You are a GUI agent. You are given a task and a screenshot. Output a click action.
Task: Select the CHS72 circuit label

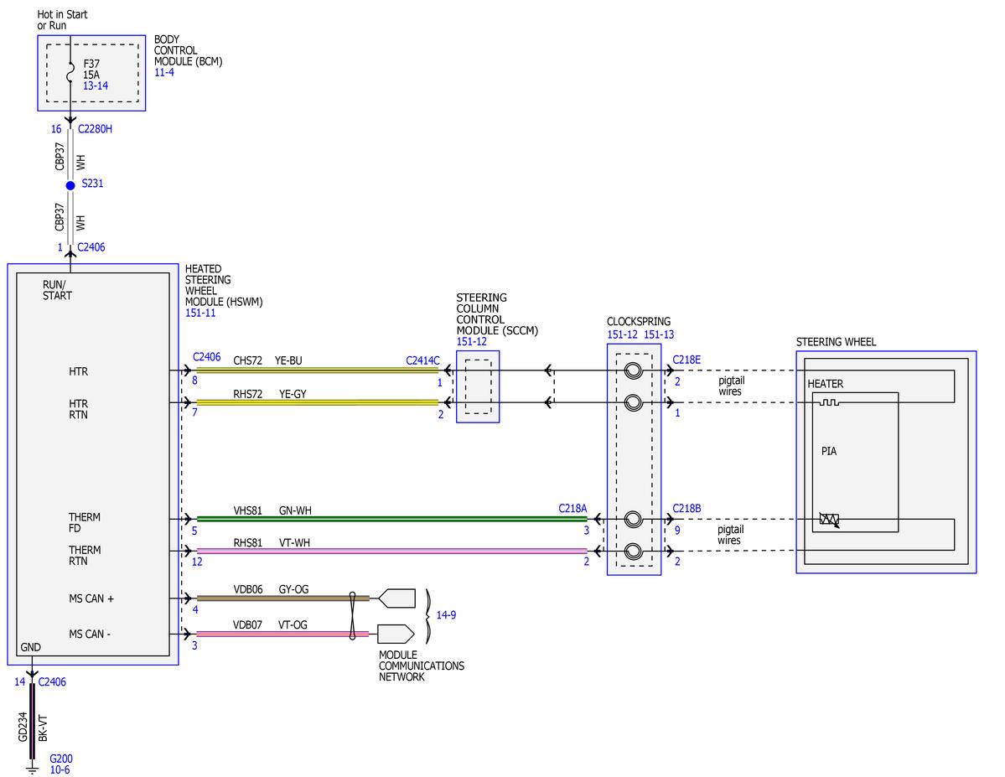(x=248, y=361)
